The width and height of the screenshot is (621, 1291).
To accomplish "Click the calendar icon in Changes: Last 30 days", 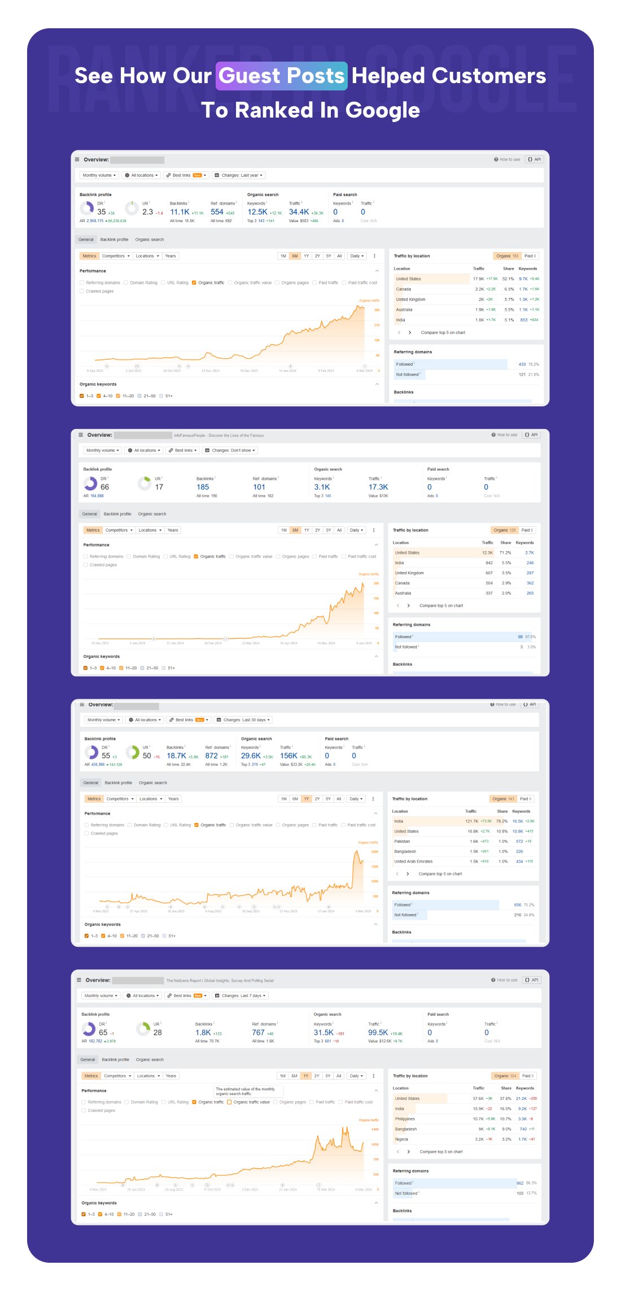I will coord(218,720).
